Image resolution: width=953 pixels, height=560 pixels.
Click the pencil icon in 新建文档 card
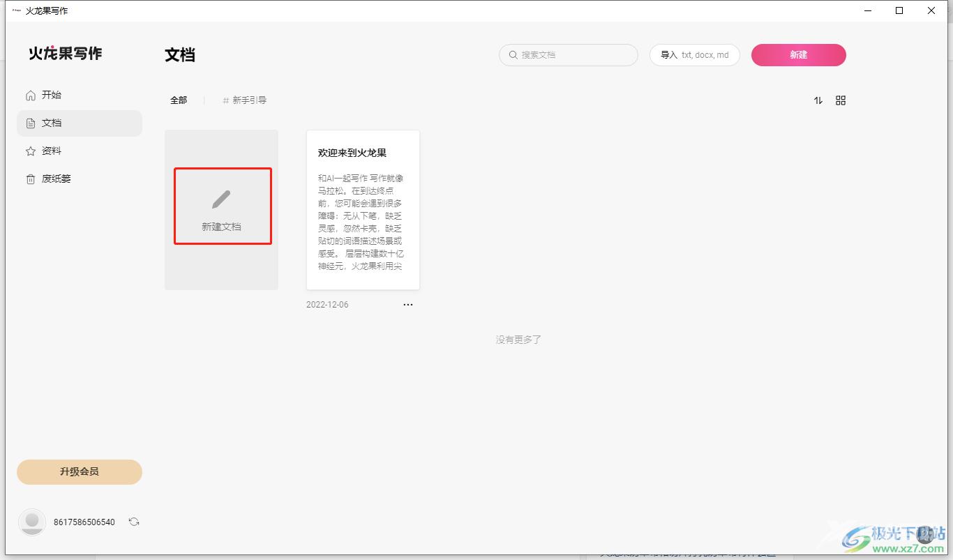tap(221, 199)
